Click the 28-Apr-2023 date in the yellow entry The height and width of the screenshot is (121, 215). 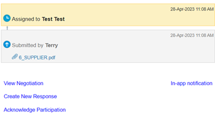[182, 9]
